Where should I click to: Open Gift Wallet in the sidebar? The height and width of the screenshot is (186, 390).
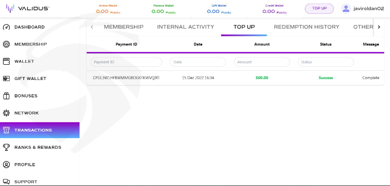pyautogui.click(x=31, y=78)
